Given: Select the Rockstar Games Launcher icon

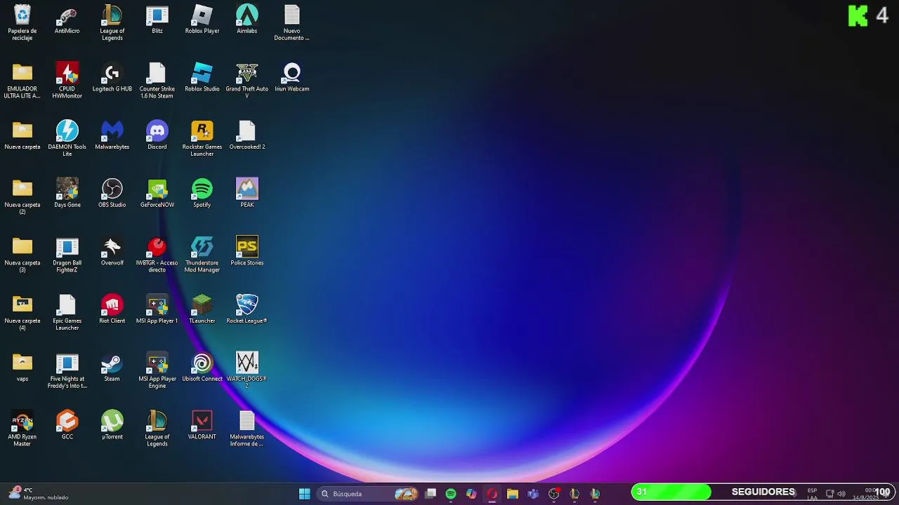Looking at the screenshot, I should (202, 138).
